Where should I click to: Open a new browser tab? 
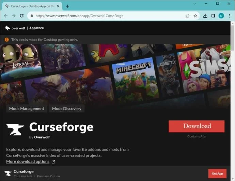(x=67, y=6)
